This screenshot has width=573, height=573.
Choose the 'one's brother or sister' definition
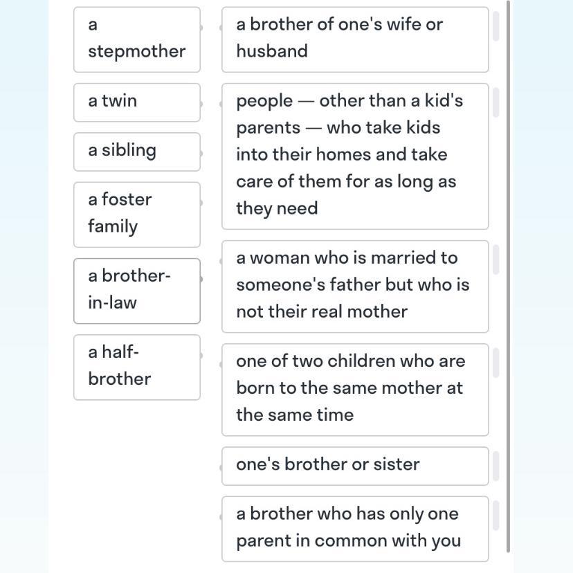click(354, 465)
